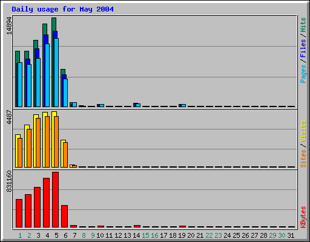Click day 15 on the x-axis
Image resolution: width=310 pixels, height=242 pixels.
[145, 235]
